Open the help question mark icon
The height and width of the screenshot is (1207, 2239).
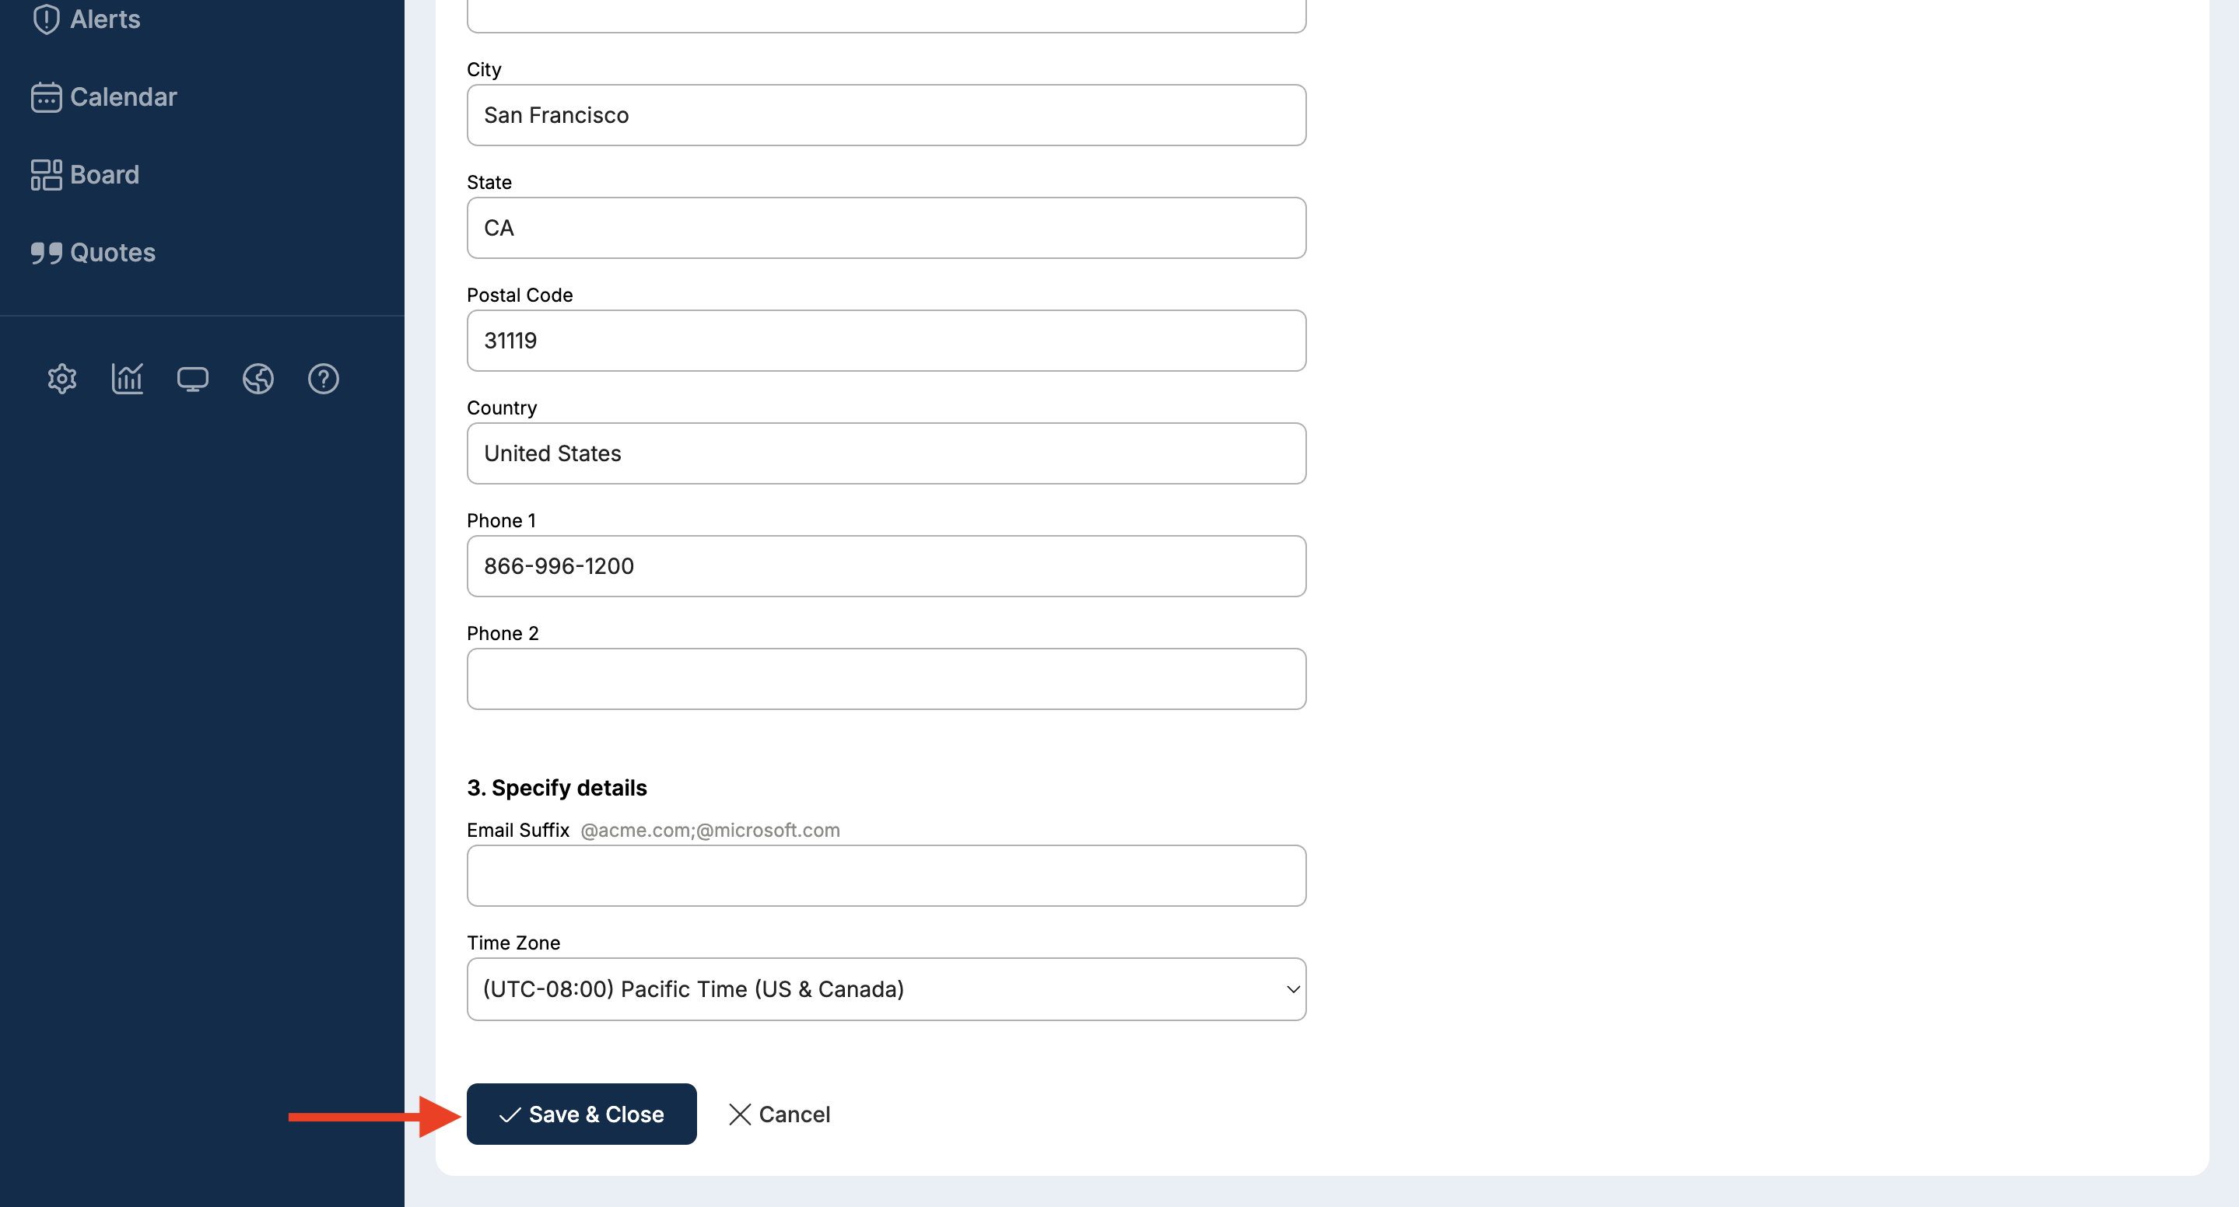[324, 379]
